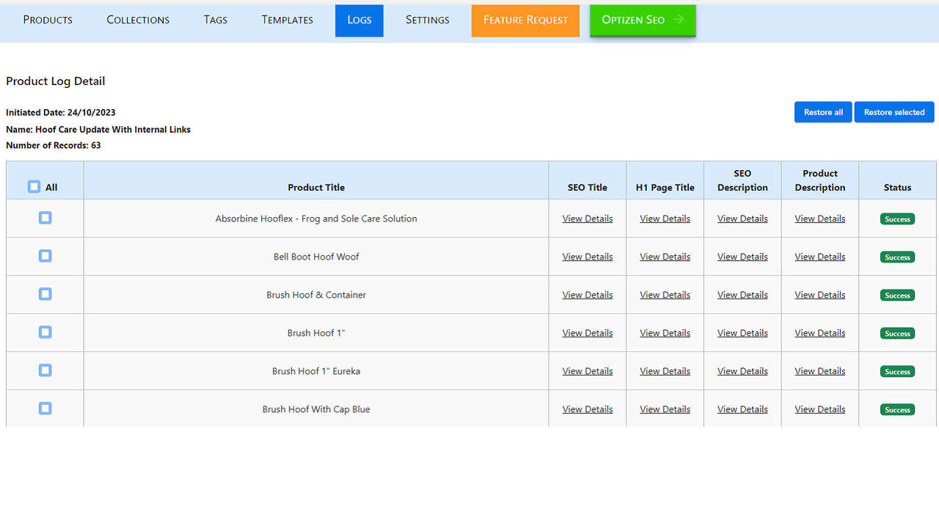
Task: View SEO Title details for Absorbine Hooflex
Action: 587,218
